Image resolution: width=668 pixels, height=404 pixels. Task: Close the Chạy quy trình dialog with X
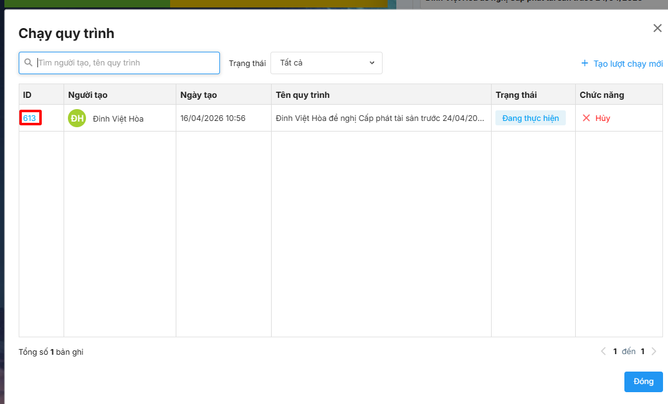tap(657, 28)
